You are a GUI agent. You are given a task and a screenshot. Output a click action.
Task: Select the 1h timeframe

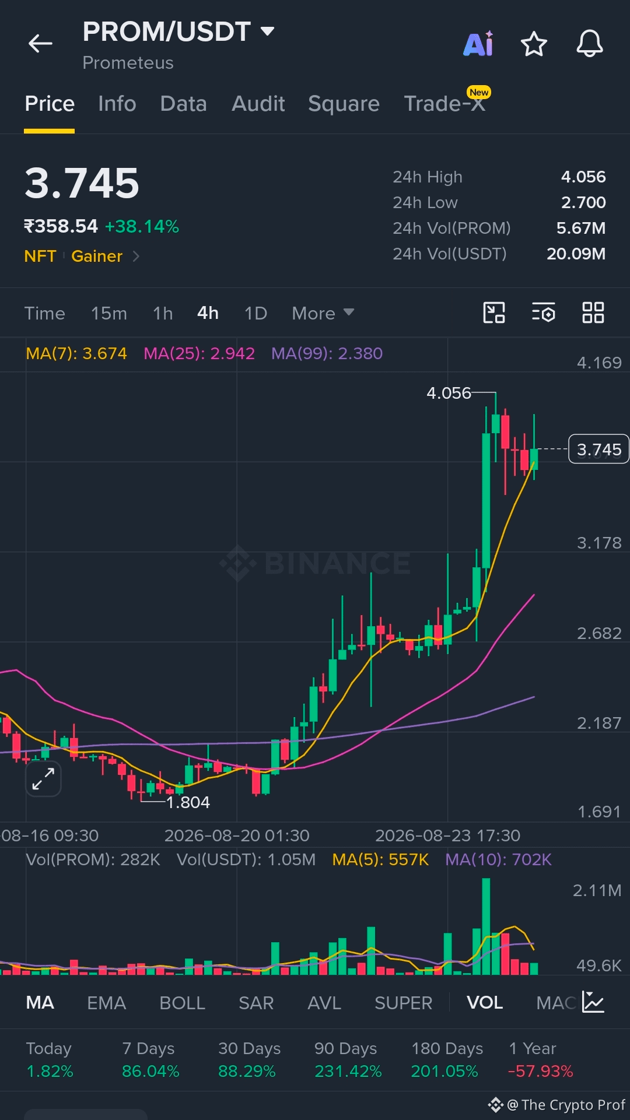[x=163, y=313]
